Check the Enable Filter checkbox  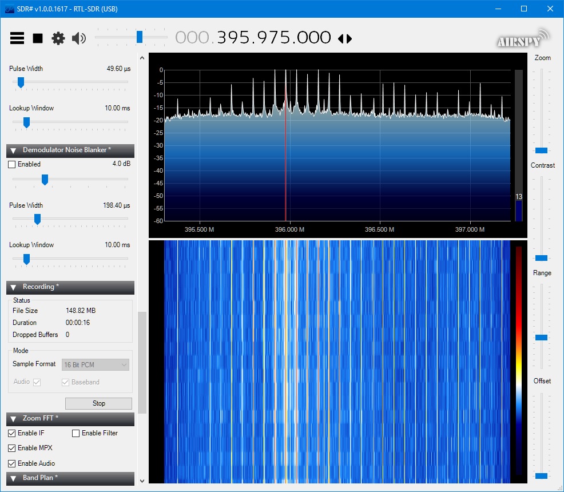(x=76, y=434)
